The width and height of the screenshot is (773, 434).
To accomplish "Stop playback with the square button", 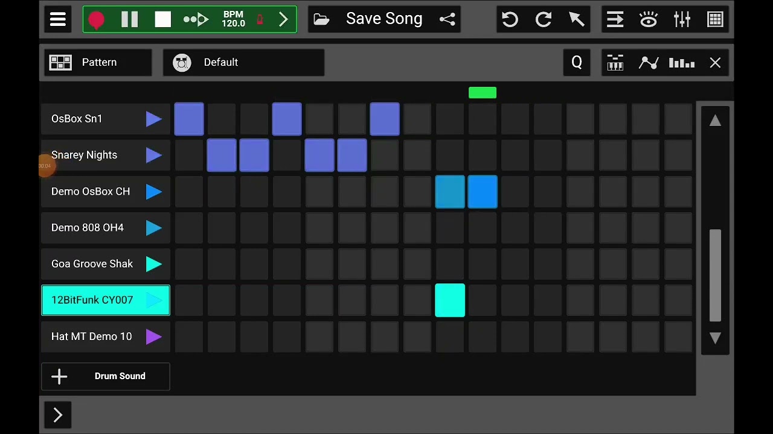I will point(163,19).
